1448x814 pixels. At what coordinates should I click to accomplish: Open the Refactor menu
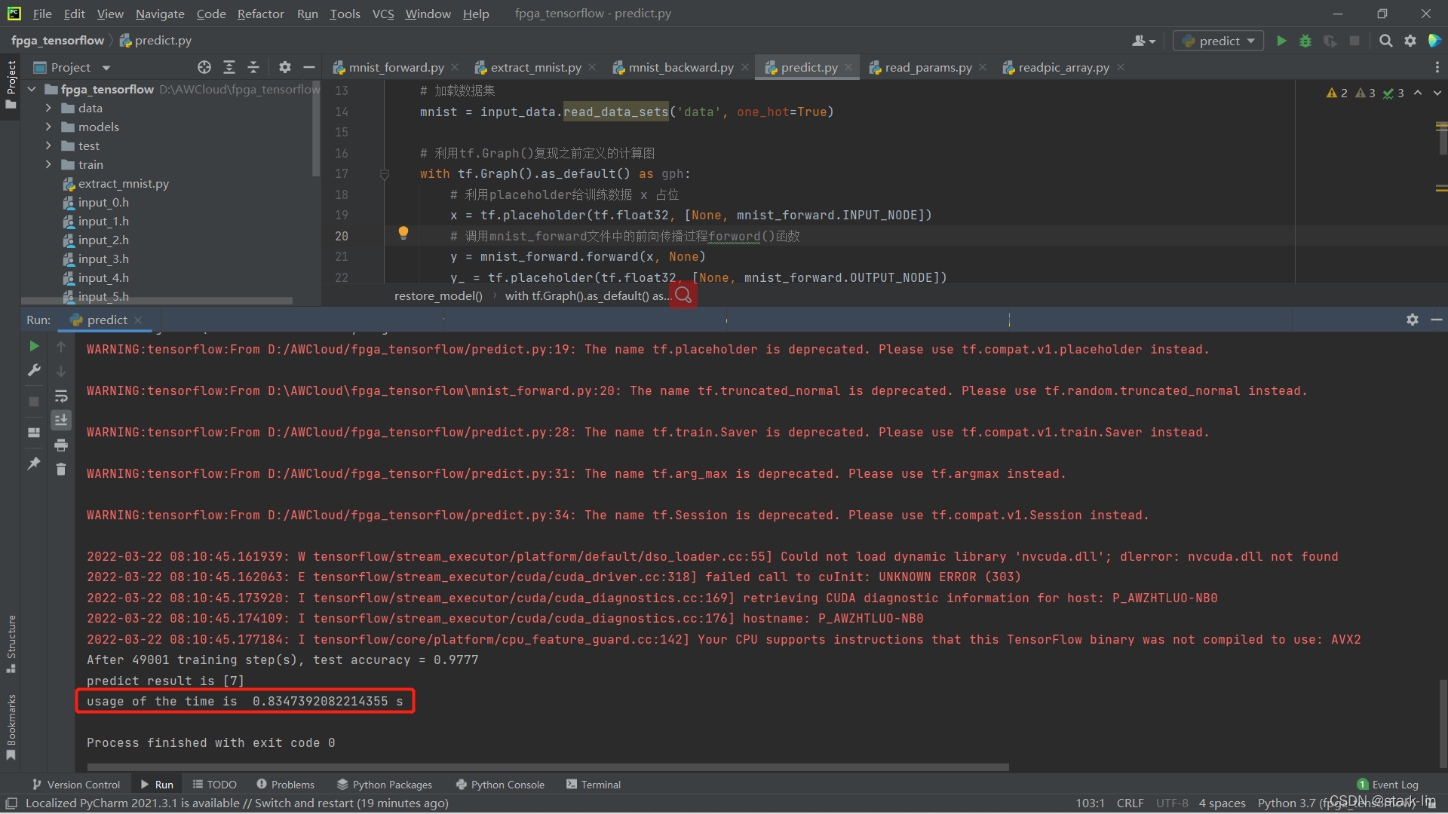260,14
